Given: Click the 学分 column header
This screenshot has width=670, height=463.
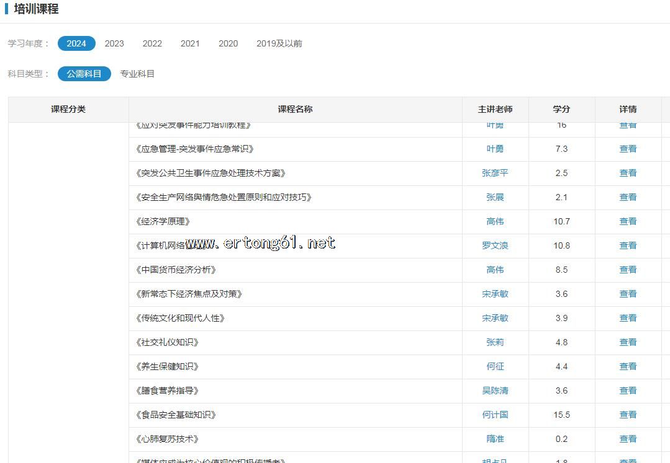Looking at the screenshot, I should pos(561,109).
